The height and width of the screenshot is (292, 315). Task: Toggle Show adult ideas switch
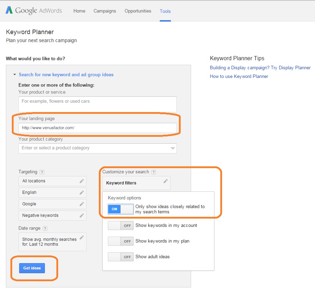click(120, 257)
